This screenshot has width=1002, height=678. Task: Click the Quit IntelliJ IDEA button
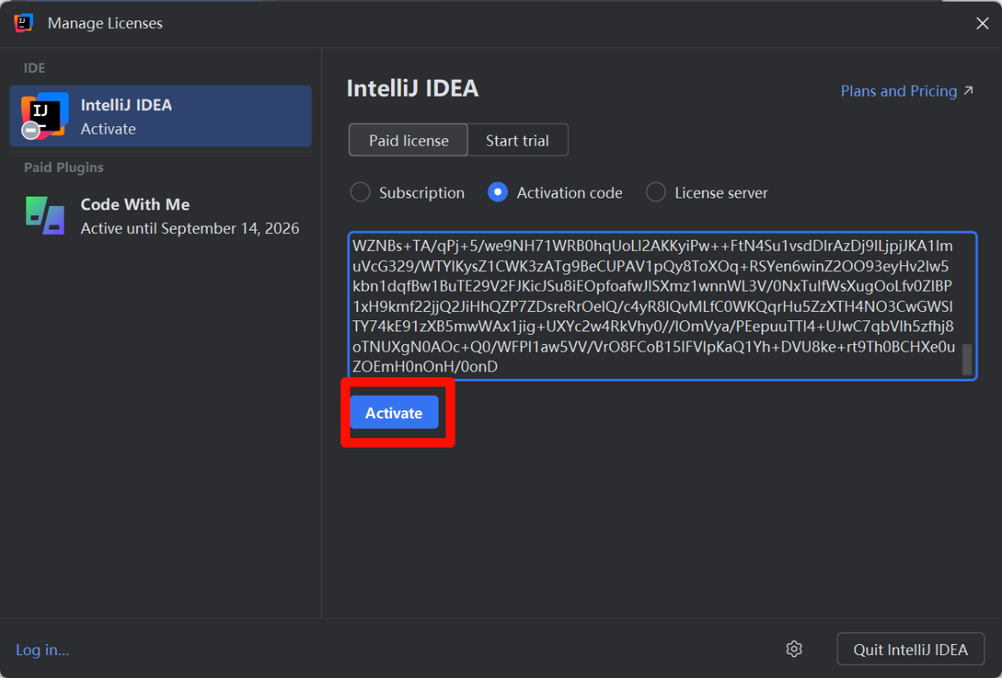[x=910, y=649]
